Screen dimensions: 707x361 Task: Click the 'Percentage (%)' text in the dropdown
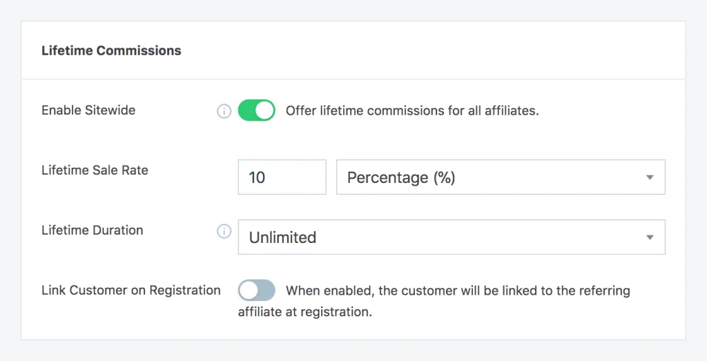(401, 177)
